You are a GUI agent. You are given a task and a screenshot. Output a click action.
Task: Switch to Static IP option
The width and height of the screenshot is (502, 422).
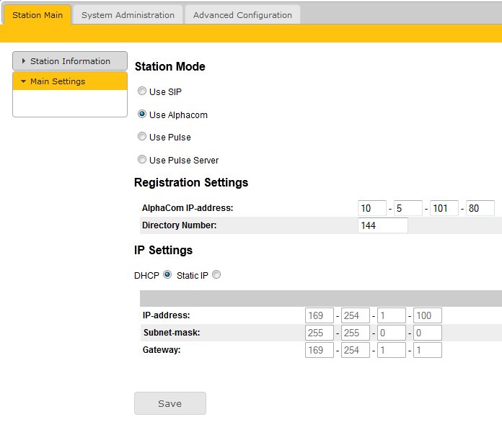(x=216, y=275)
